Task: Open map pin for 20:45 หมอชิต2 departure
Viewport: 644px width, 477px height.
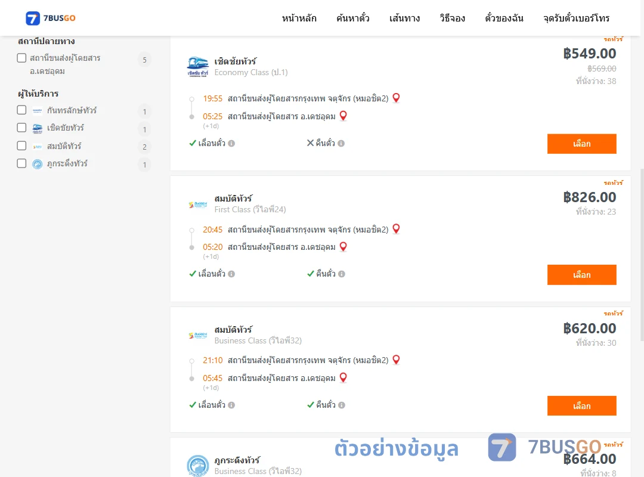Action: [x=397, y=229]
